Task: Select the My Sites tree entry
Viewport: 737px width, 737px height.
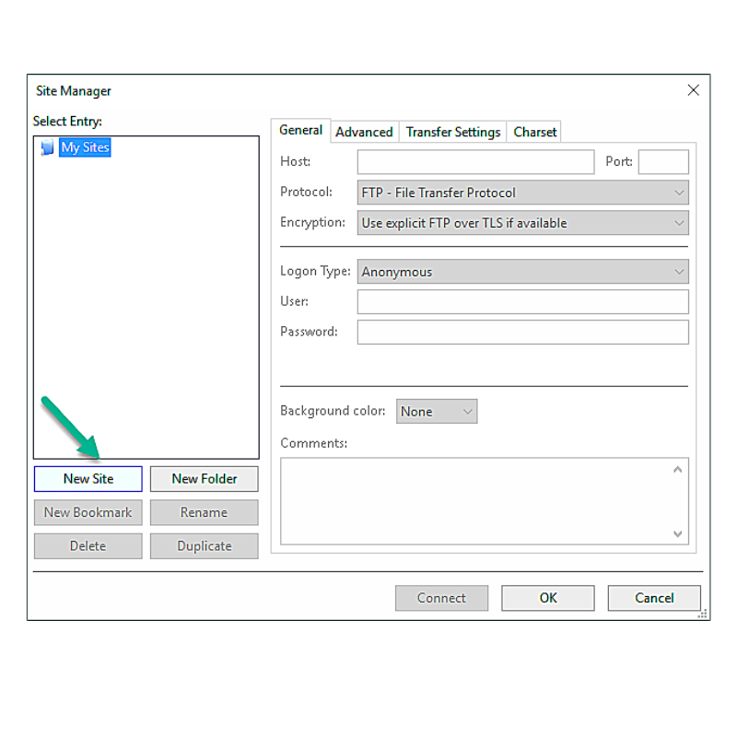Action: click(x=85, y=147)
